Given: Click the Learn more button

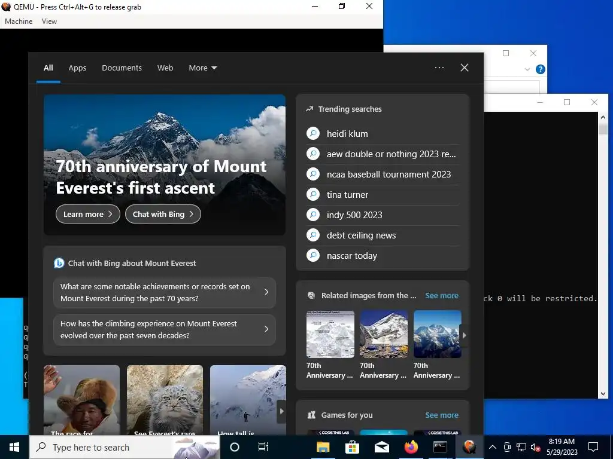Looking at the screenshot, I should click(x=87, y=214).
